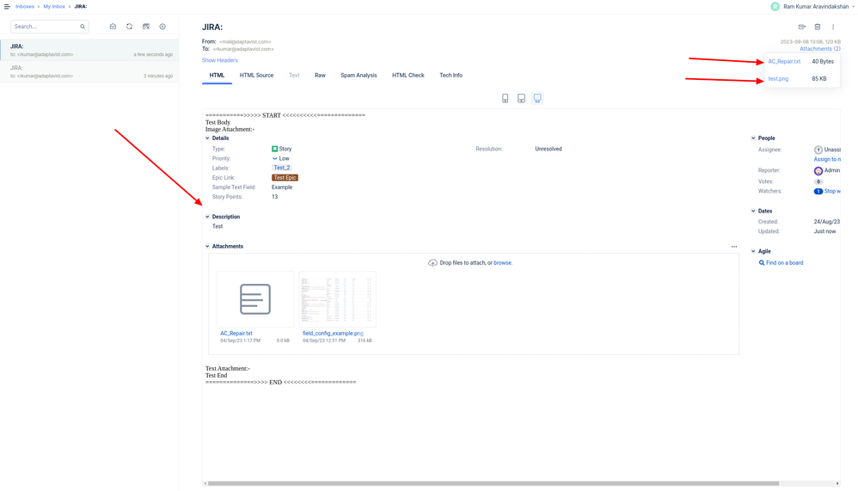Switch to the Text tab

tap(294, 76)
